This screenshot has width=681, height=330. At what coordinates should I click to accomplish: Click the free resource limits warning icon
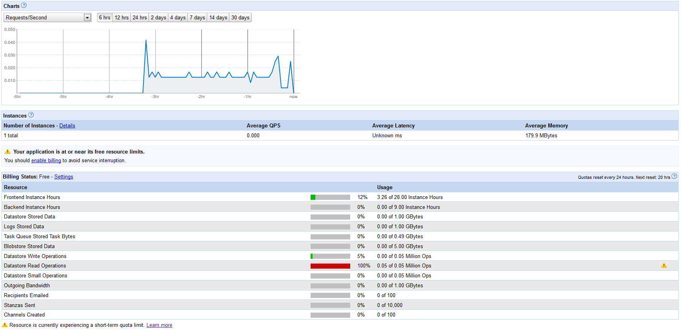(x=8, y=152)
